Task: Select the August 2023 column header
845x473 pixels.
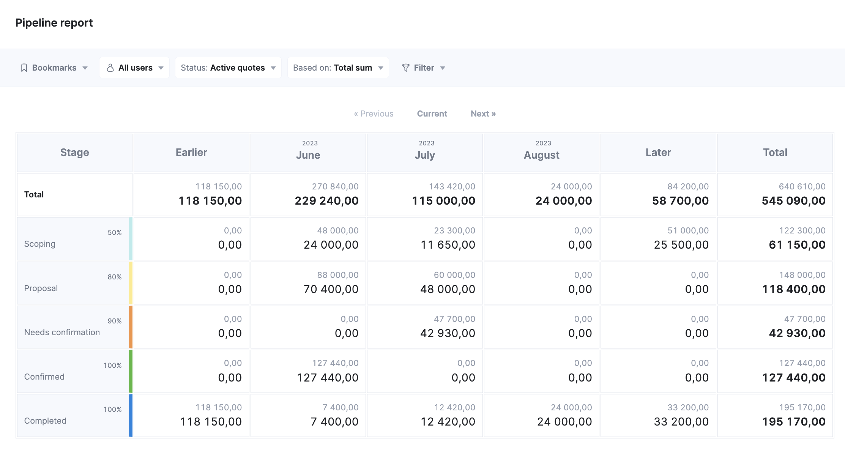Action: pos(542,153)
